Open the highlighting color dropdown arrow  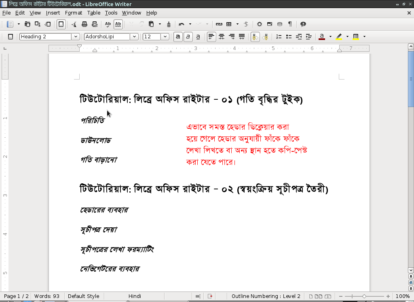(347, 37)
